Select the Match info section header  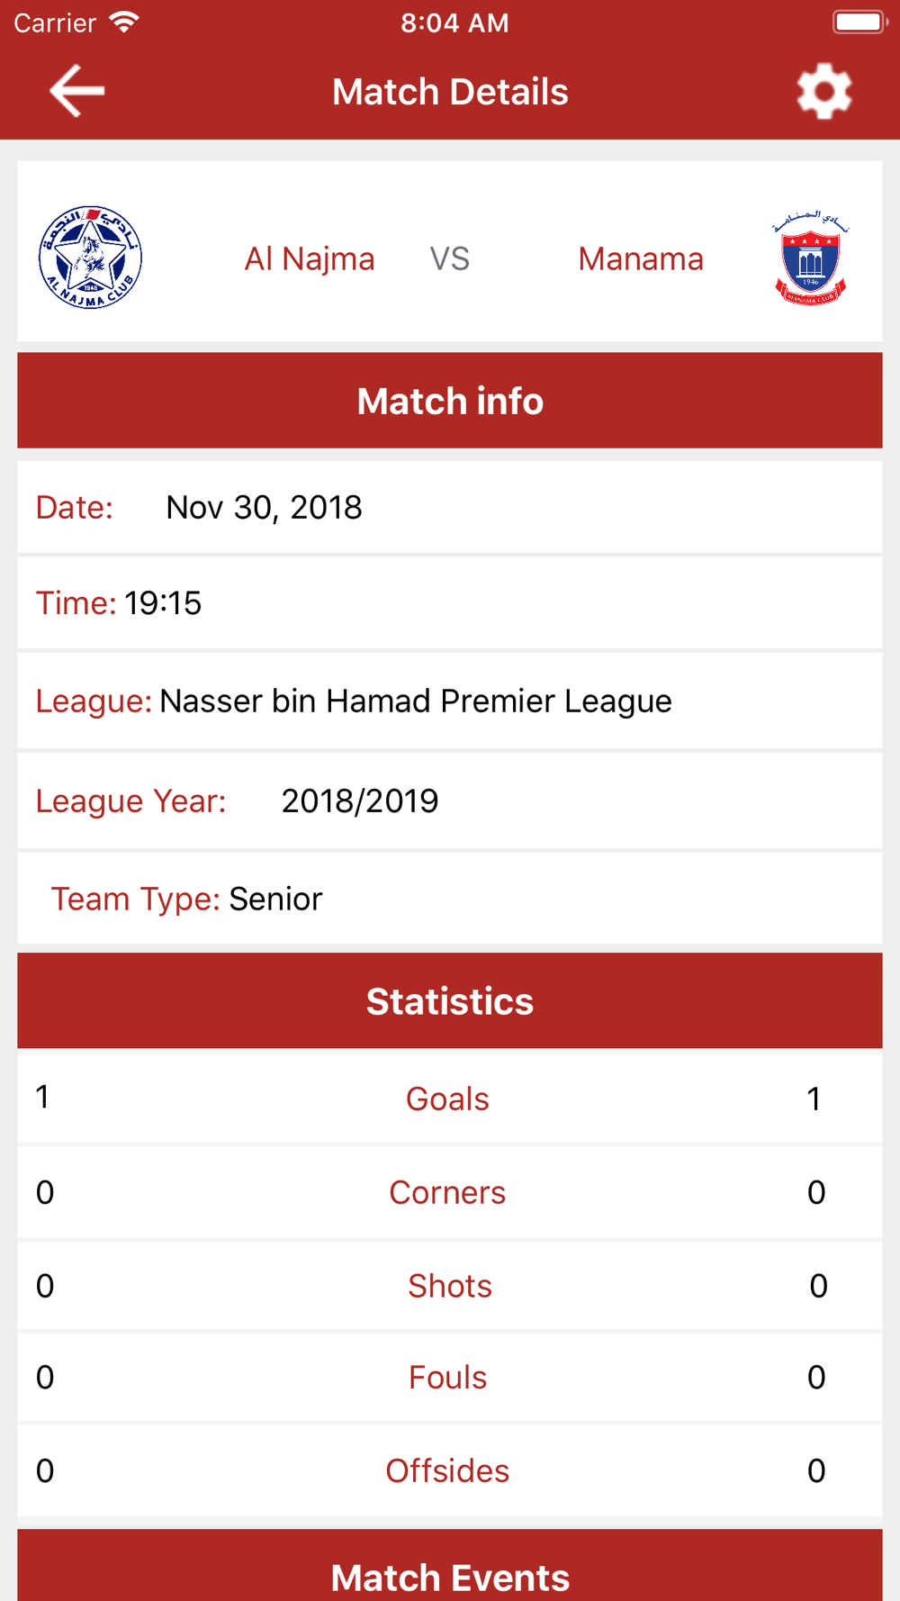coord(450,401)
